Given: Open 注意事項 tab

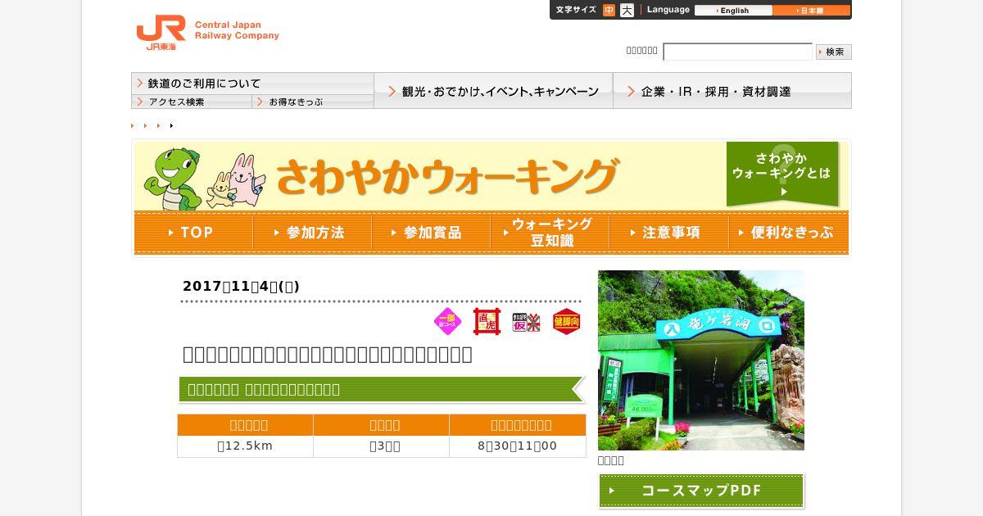Looking at the screenshot, I should (x=668, y=233).
